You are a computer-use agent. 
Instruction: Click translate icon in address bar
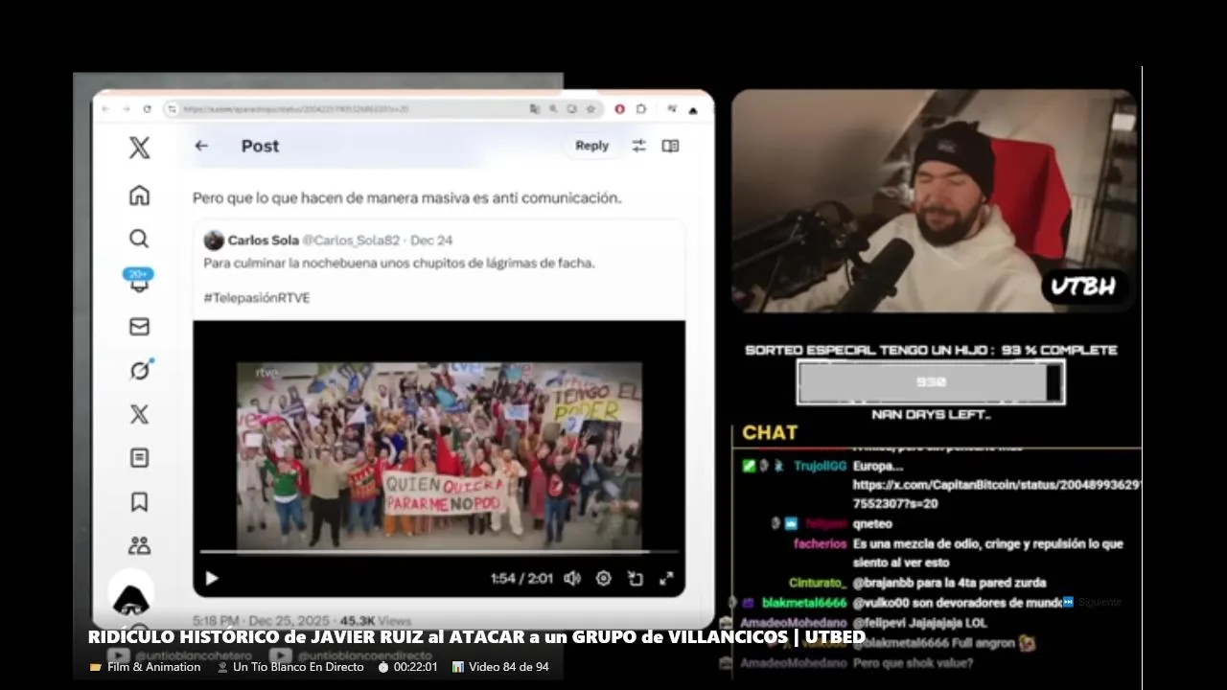(534, 109)
